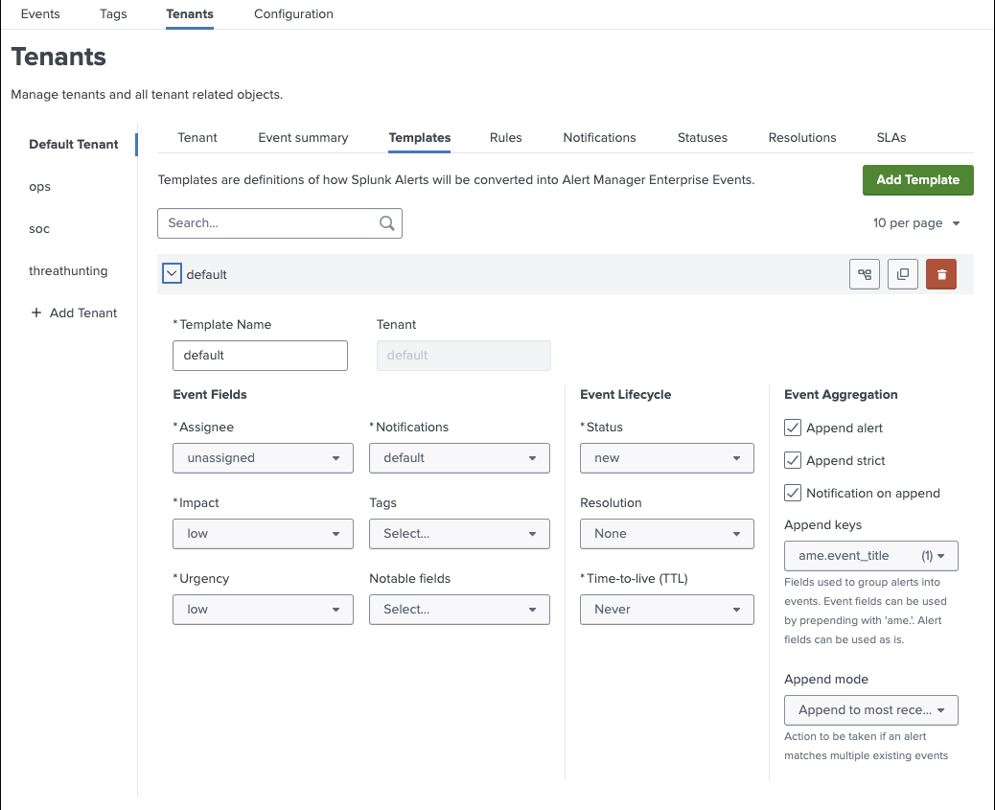Click the plus icon next to Add Tenant
The width and height of the screenshot is (995, 810).
35,312
